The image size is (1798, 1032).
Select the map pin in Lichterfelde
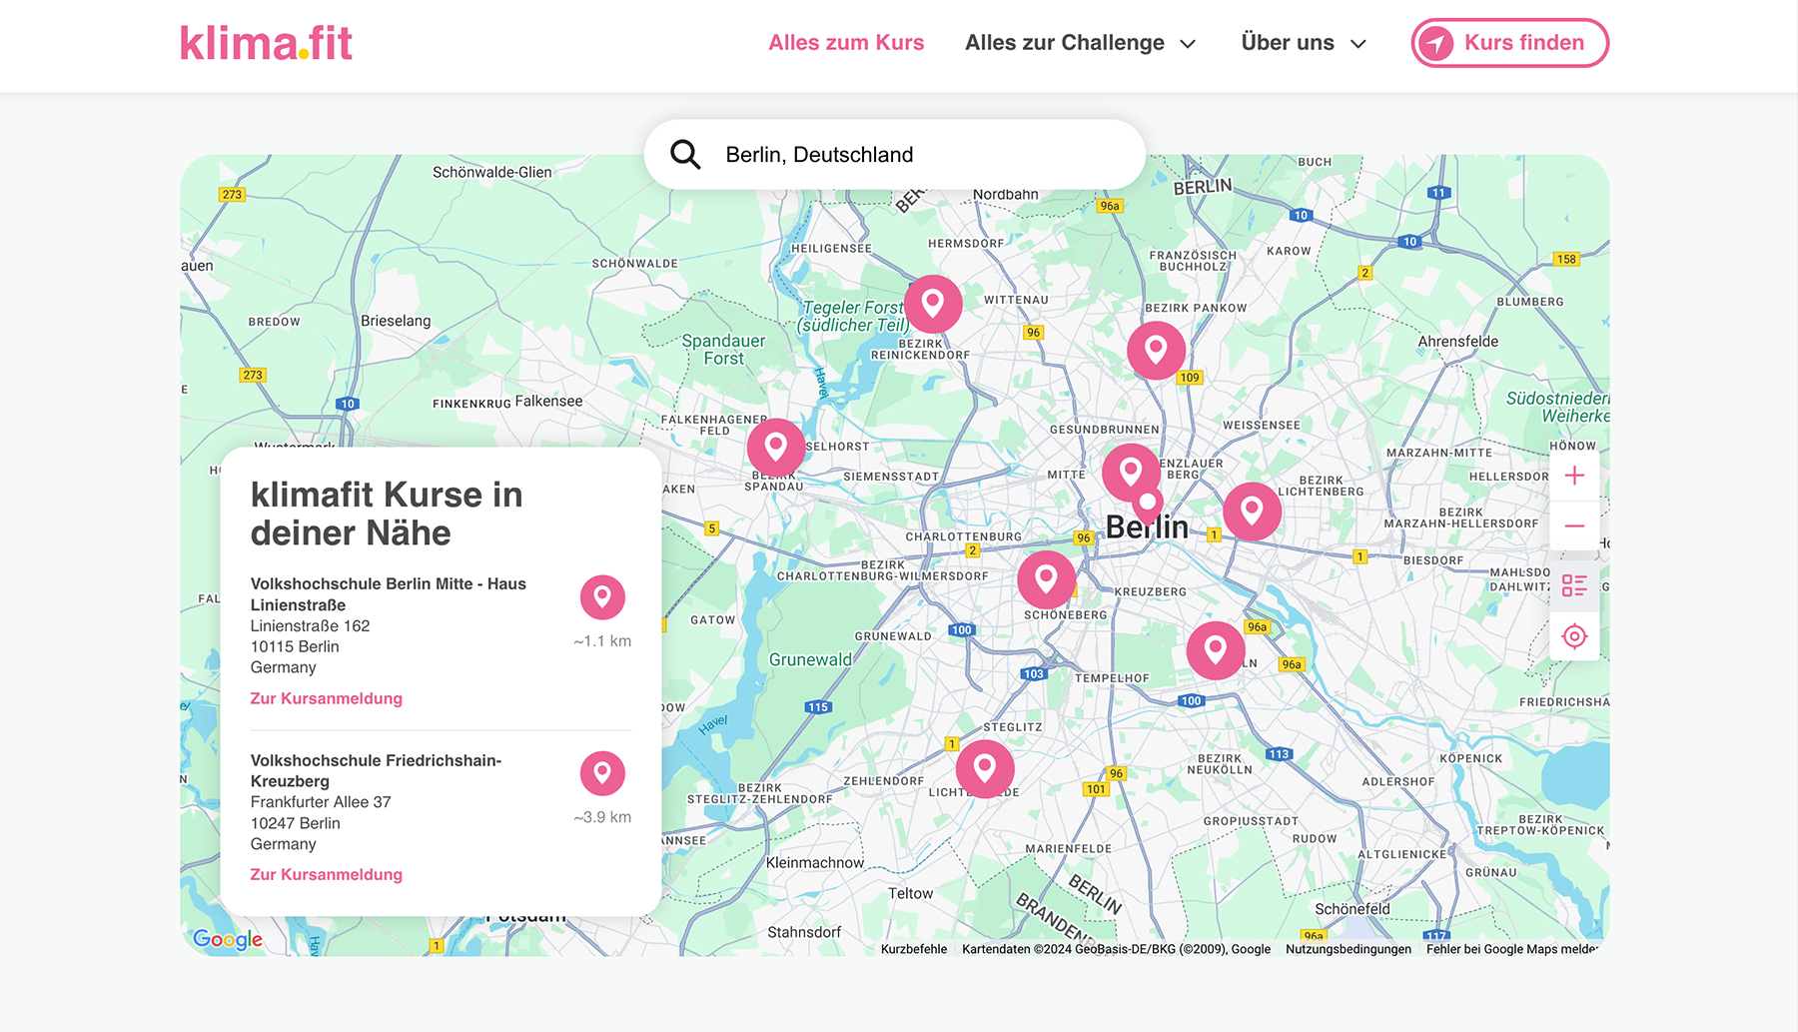click(985, 768)
